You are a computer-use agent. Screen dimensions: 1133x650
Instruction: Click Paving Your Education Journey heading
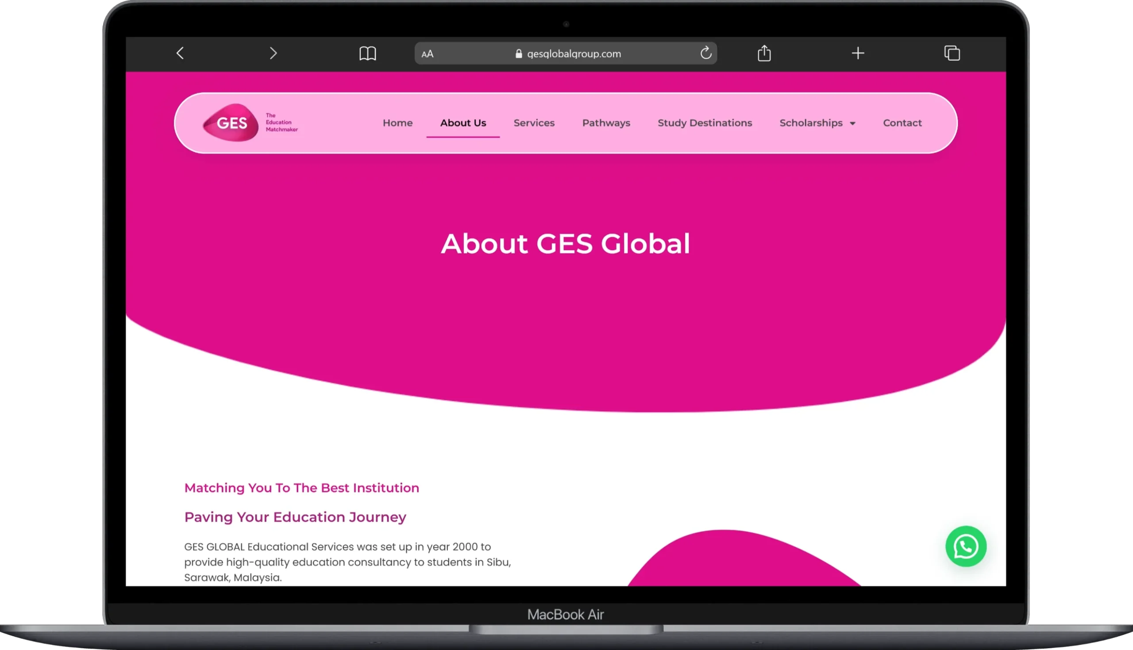click(x=295, y=516)
